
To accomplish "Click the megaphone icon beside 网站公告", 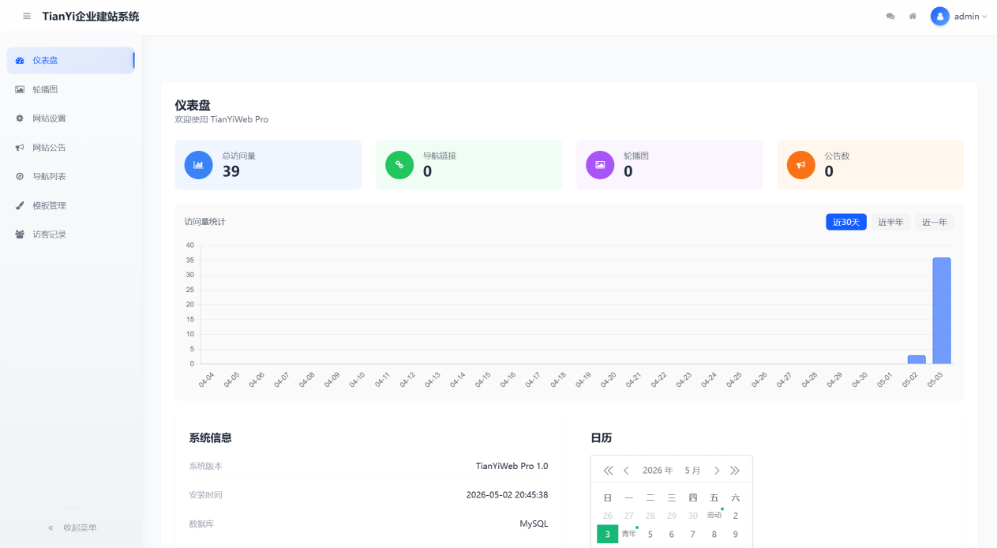I will [x=20, y=148].
